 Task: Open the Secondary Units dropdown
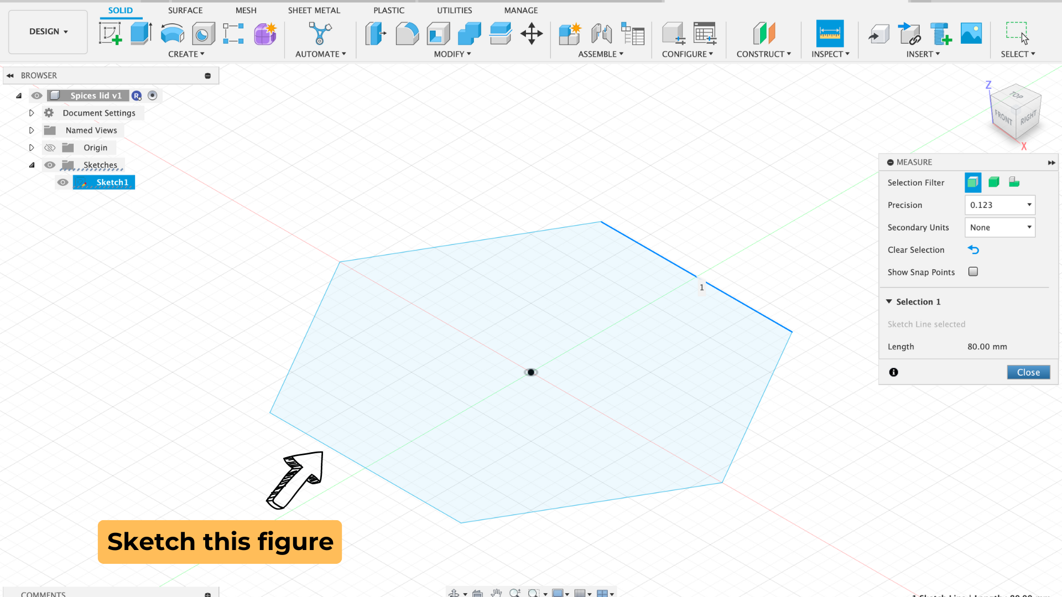coord(999,227)
